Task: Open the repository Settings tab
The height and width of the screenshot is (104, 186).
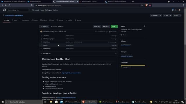Action: (78, 20)
